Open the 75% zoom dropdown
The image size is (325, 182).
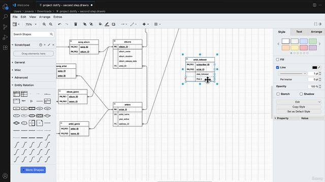(x=30, y=24)
